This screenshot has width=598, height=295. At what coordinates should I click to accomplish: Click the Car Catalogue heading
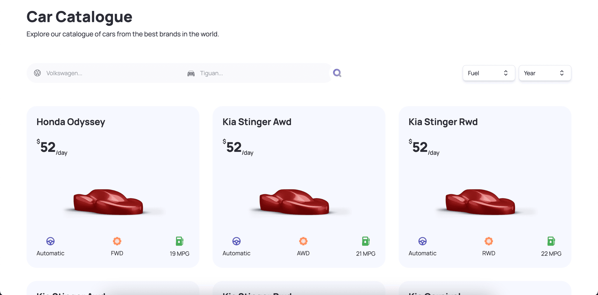(79, 17)
